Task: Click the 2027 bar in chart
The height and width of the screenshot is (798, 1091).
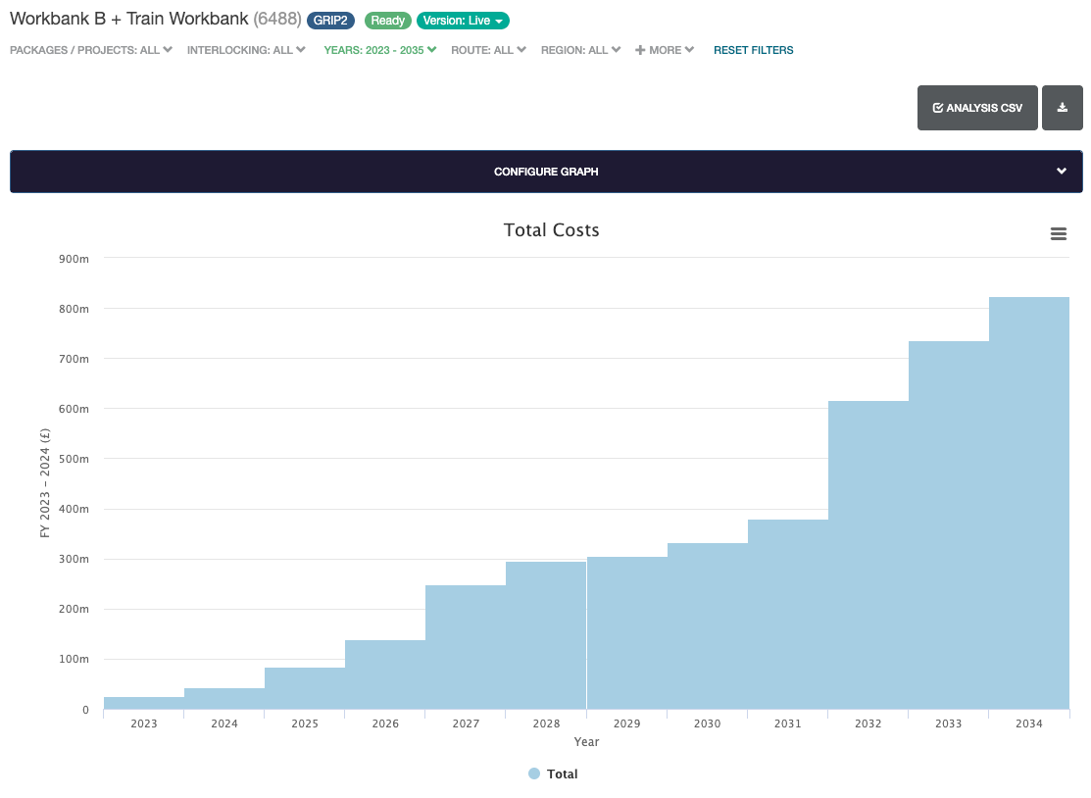Action: (466, 647)
